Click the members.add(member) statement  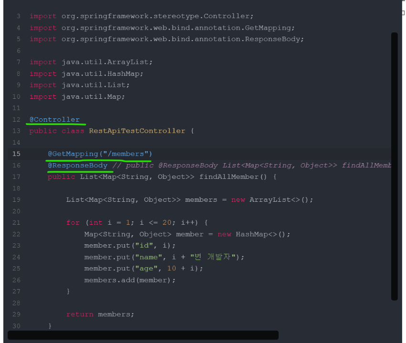[130, 280]
